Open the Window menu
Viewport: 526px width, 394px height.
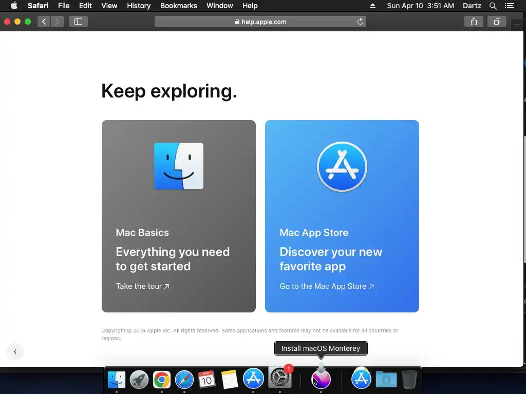(x=219, y=6)
